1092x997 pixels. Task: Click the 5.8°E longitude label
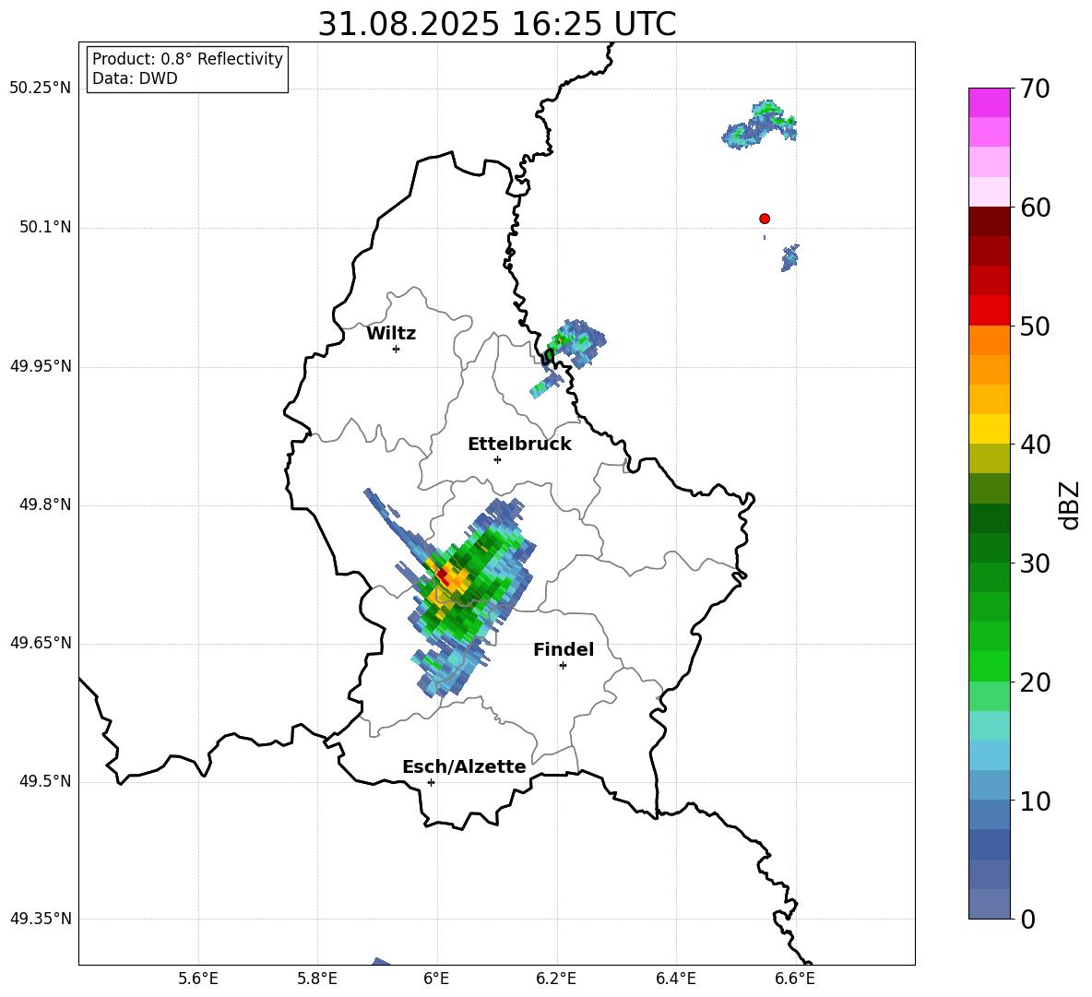[x=317, y=979]
